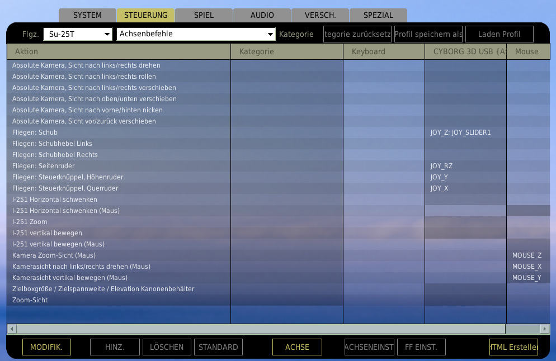Open the SPIEL tab
556x361 pixels.
click(204, 15)
